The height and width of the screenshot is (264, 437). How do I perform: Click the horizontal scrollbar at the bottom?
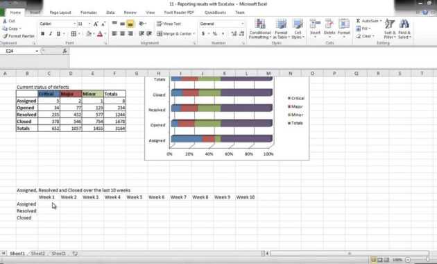(349, 254)
